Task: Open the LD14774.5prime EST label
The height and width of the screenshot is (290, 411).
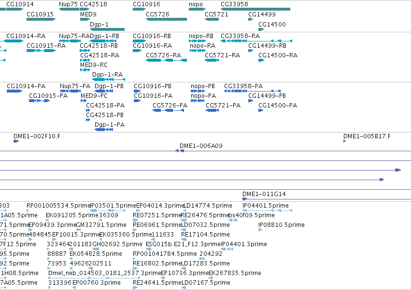Action: 208,206
